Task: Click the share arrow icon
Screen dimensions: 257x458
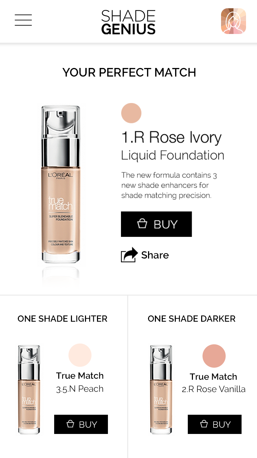Action: click(129, 255)
